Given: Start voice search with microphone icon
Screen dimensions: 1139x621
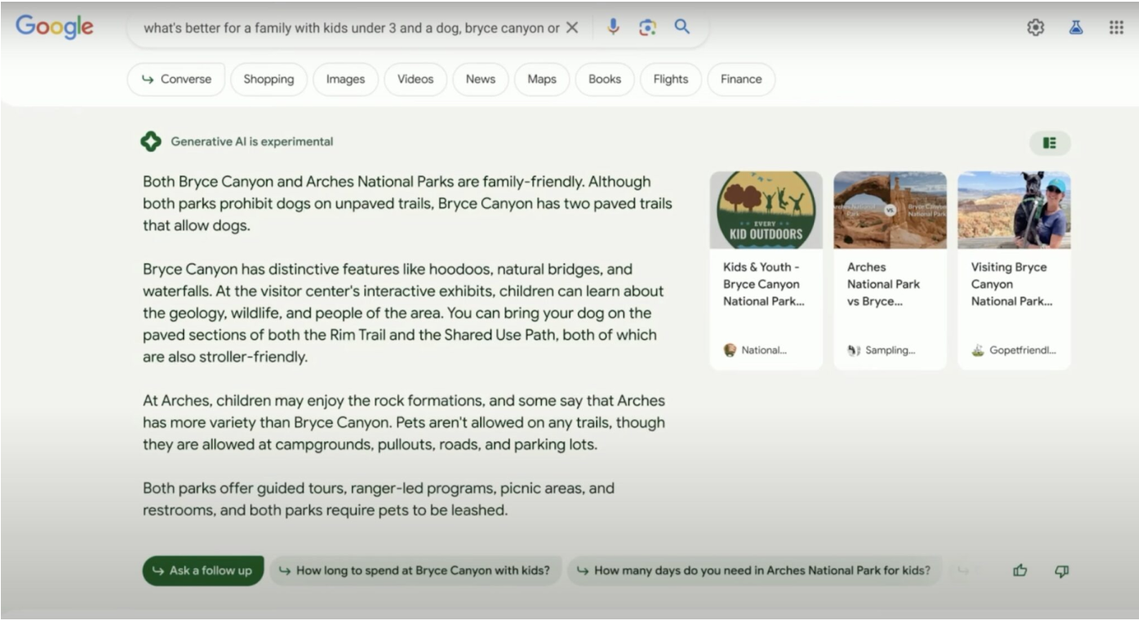Looking at the screenshot, I should (613, 27).
